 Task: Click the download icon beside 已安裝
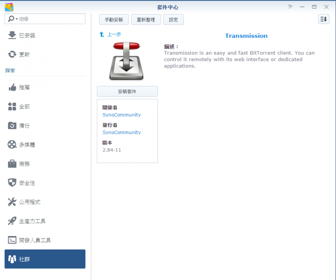click(12, 36)
